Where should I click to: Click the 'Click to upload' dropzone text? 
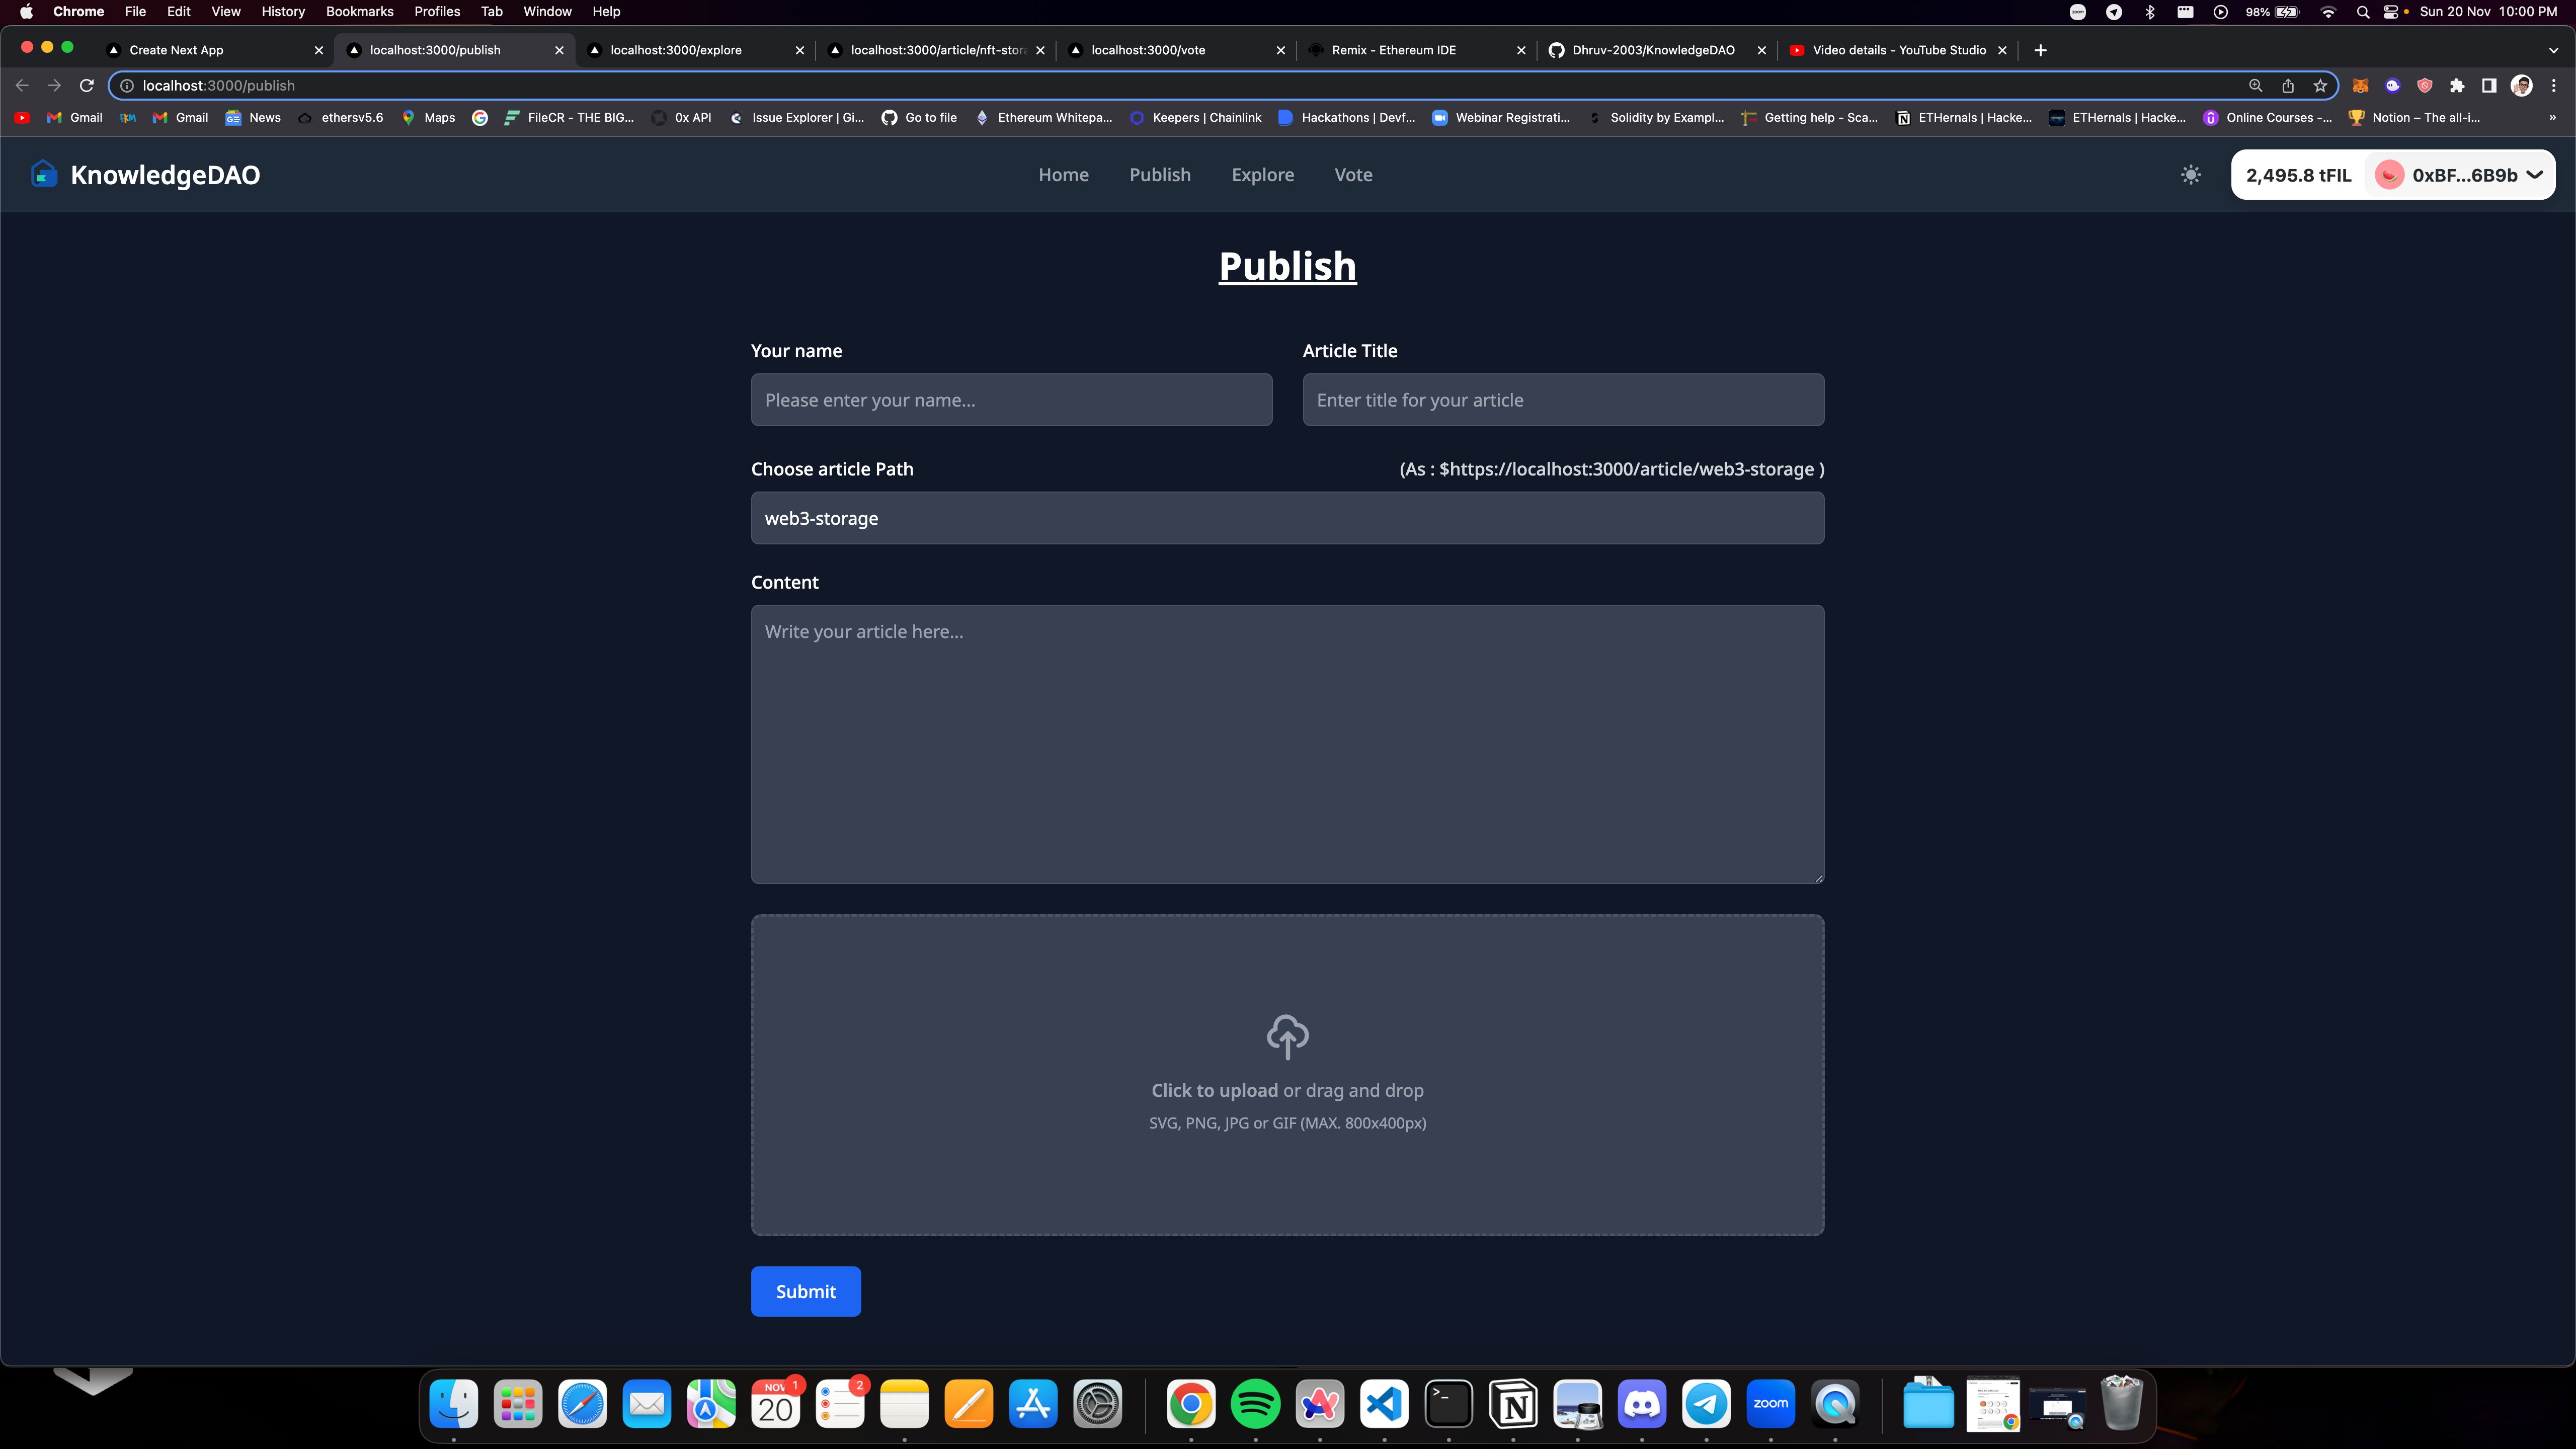(x=1214, y=1090)
